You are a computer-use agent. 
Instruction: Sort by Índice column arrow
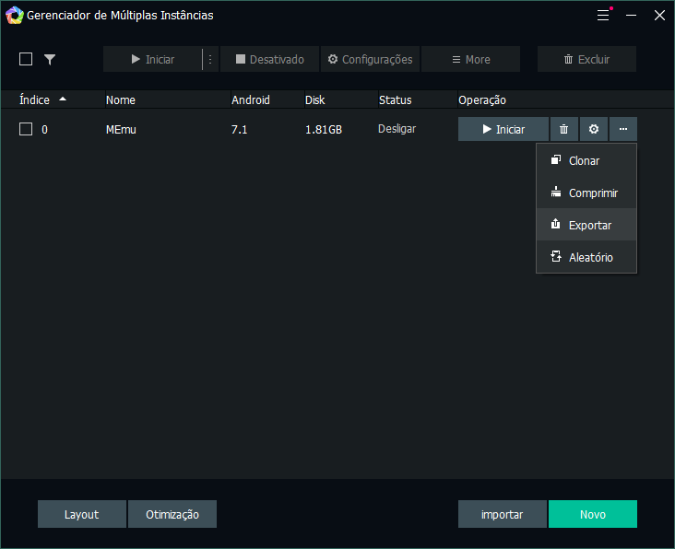pos(63,99)
